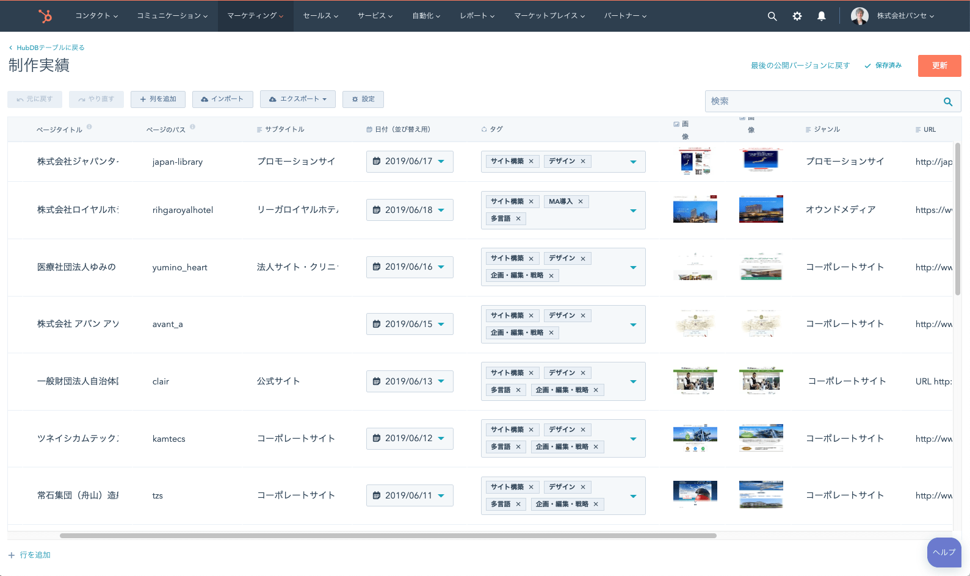Viewport: 970px width, 576px height.
Task: Open settings via the gear icon
Action: pyautogui.click(x=797, y=16)
